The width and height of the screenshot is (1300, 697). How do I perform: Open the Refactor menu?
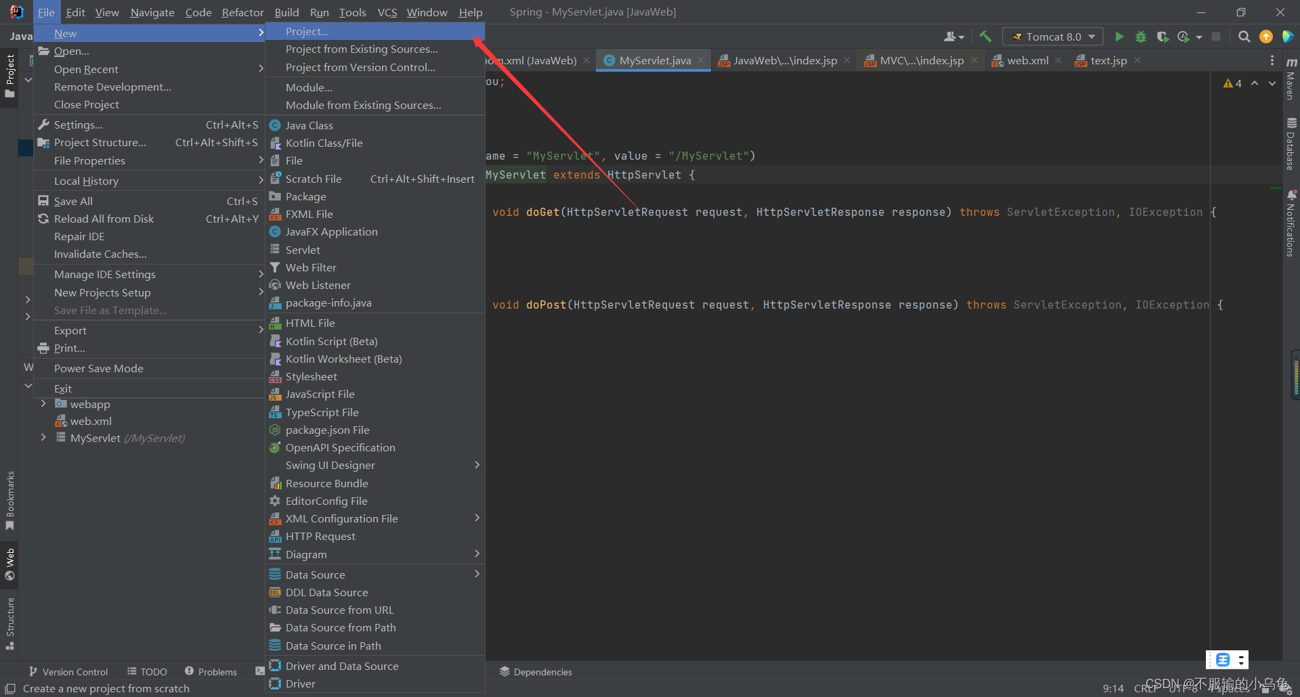tap(242, 12)
